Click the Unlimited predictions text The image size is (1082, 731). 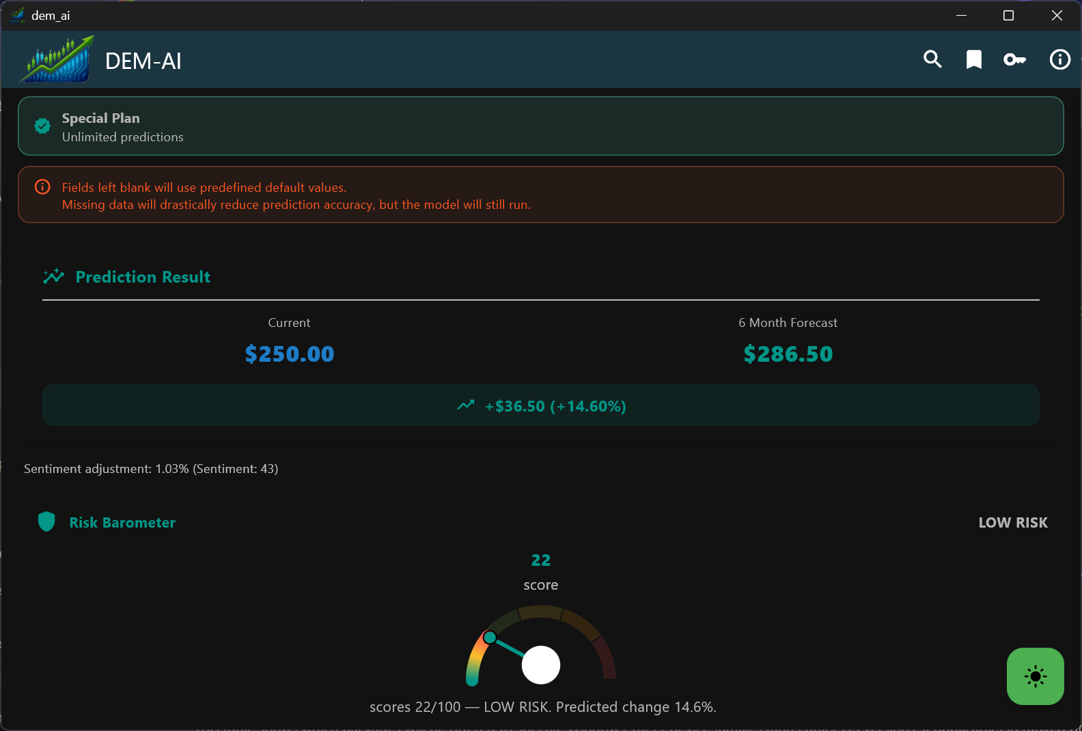point(123,137)
